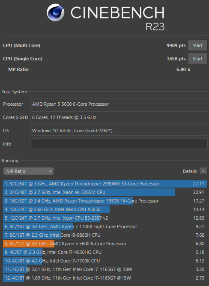Click the 'Details' label text
The image size is (209, 286).
[x=190, y=171]
